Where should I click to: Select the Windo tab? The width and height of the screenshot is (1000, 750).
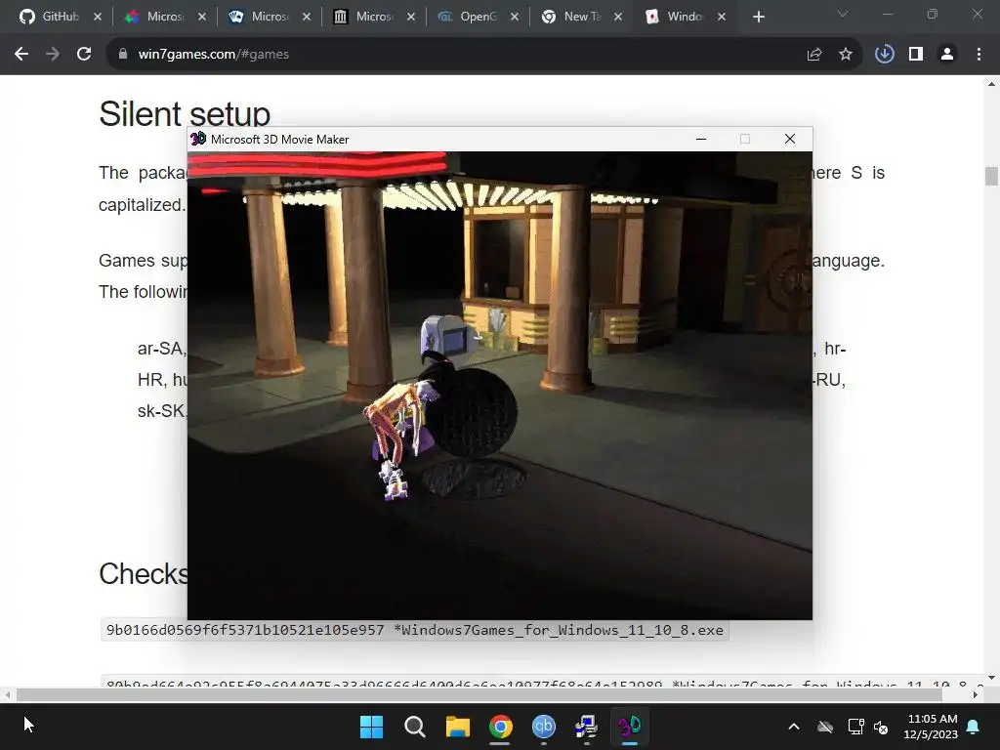coord(676,17)
